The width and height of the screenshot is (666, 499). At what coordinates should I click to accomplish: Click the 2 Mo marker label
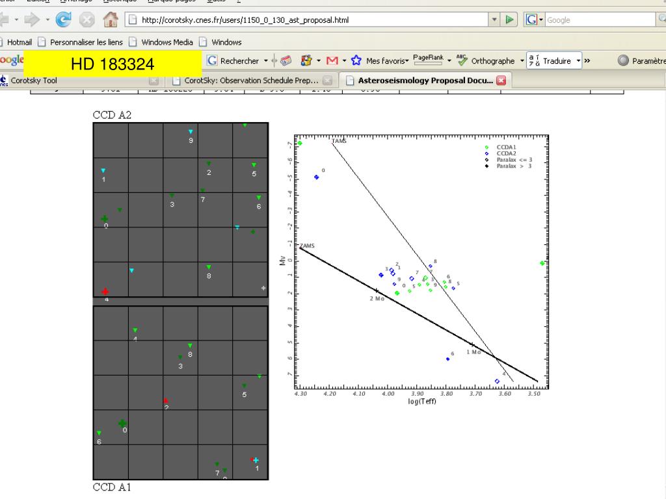click(x=377, y=299)
